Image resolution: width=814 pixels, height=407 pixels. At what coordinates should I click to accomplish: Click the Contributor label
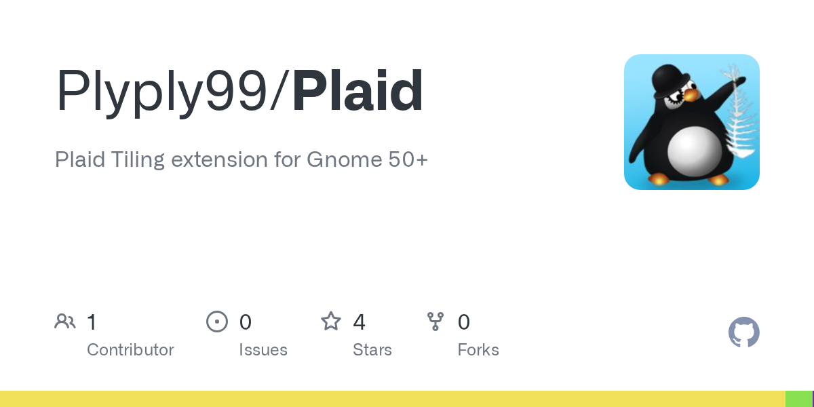click(x=130, y=350)
